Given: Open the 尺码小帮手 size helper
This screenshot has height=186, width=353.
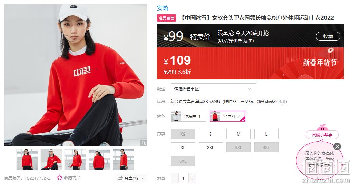Looking at the screenshot, I should click(x=322, y=135).
